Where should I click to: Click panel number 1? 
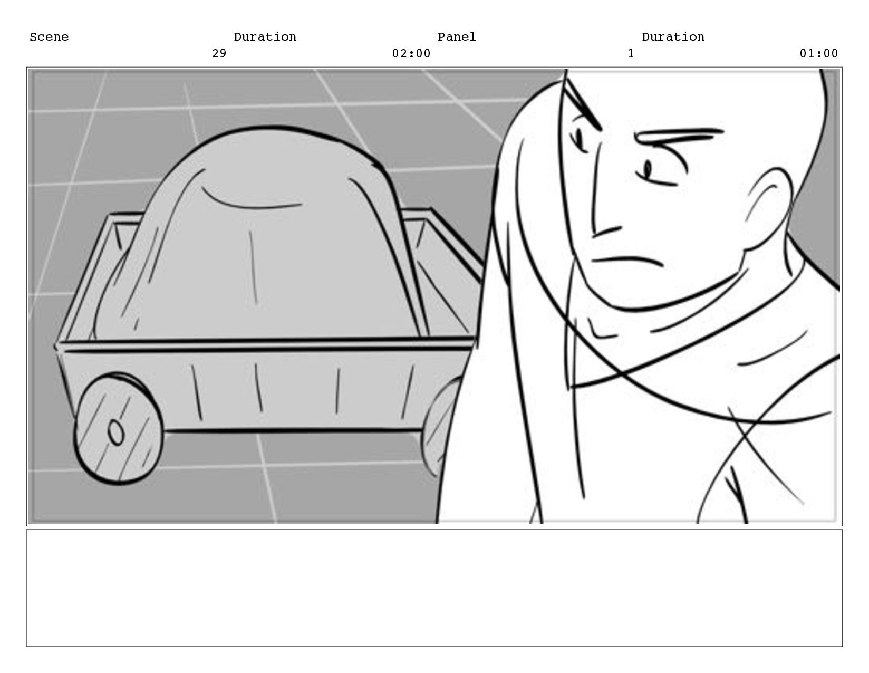point(631,53)
